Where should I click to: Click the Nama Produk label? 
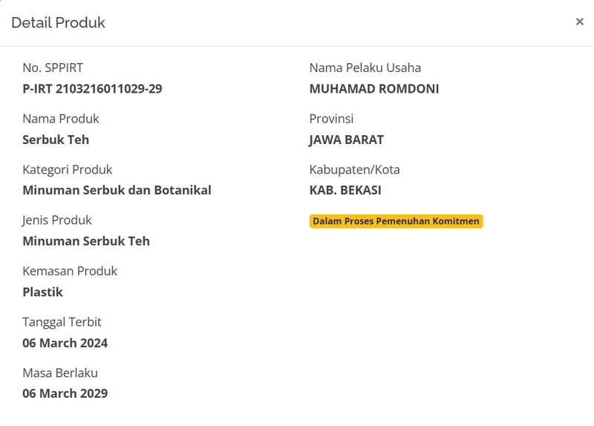tap(60, 119)
